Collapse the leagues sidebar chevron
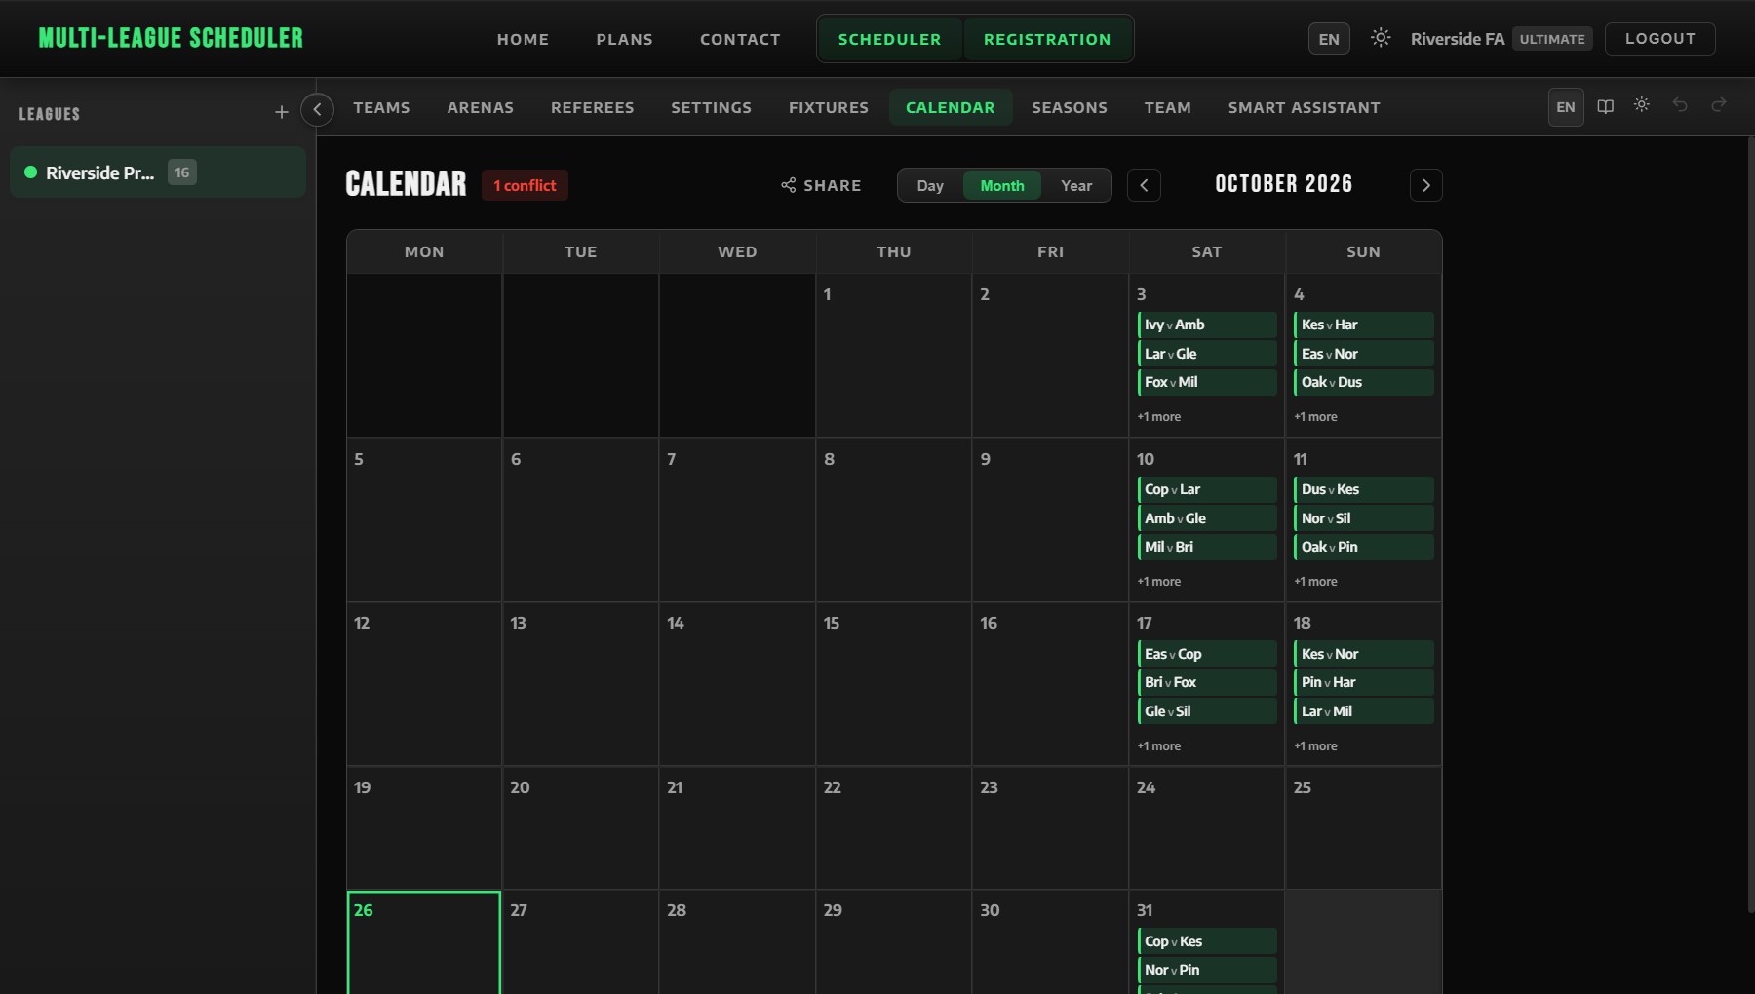The width and height of the screenshot is (1755, 994). click(x=317, y=109)
